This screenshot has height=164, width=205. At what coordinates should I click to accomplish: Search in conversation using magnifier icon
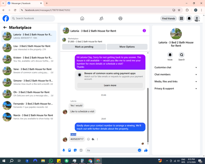pos(182,55)
